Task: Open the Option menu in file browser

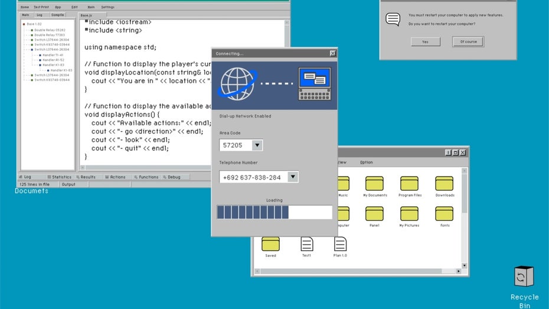Action: [x=366, y=162]
